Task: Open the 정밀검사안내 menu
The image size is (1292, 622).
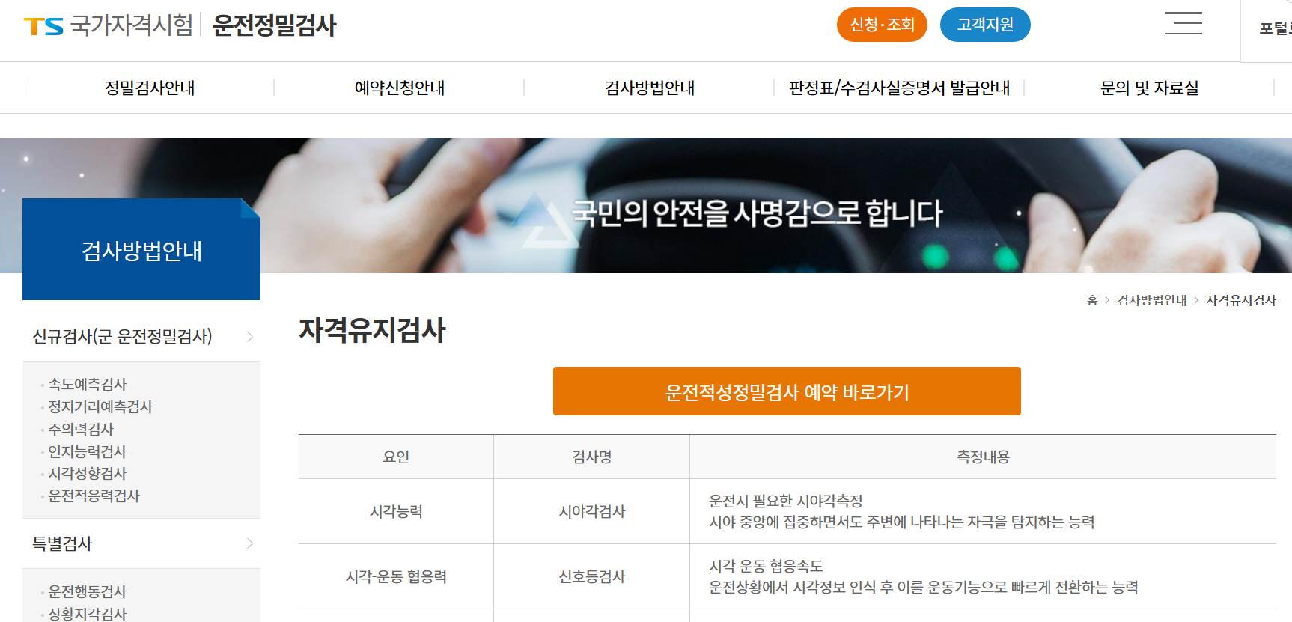Action: (x=150, y=88)
